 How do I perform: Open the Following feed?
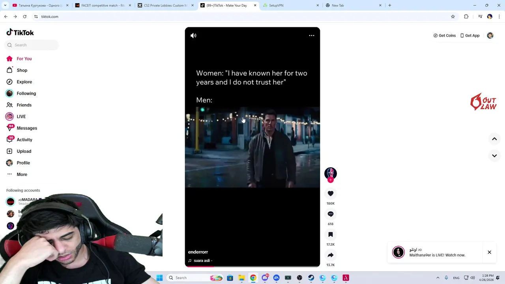pyautogui.click(x=26, y=93)
